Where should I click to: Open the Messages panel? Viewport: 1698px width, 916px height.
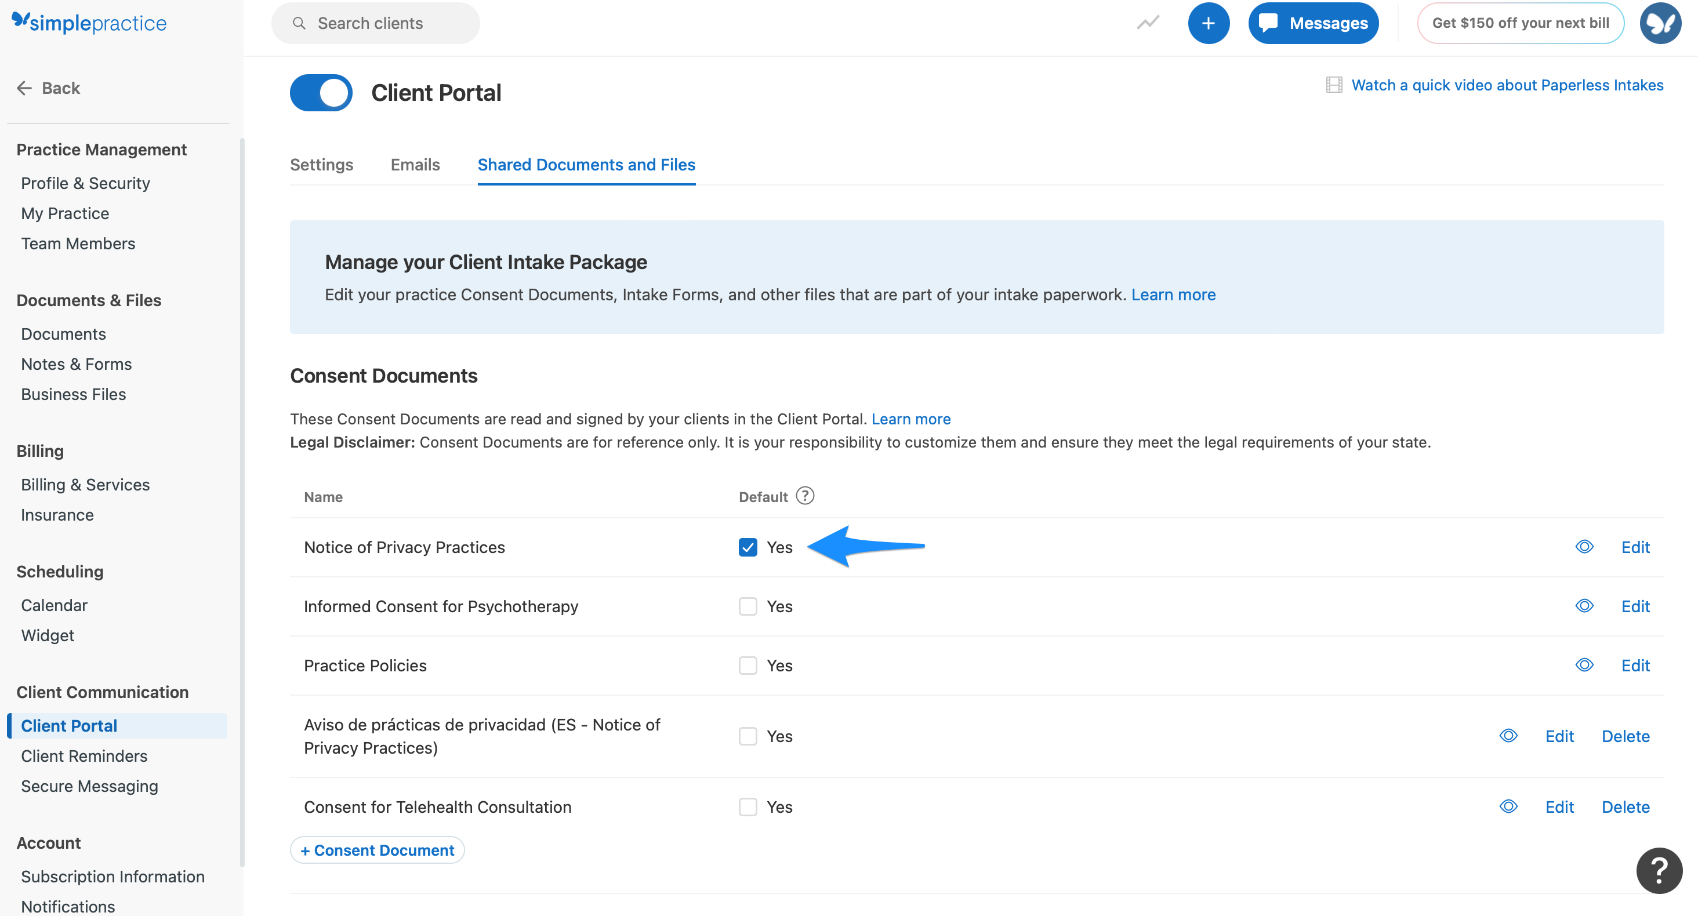point(1312,23)
